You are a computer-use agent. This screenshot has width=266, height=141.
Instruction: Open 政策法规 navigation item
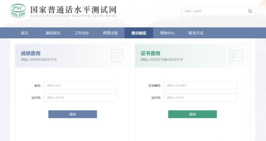pos(110,33)
